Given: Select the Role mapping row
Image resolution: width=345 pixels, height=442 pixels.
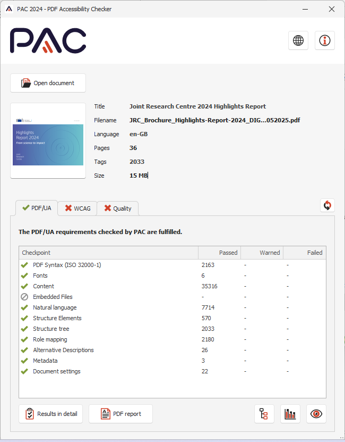Looking at the screenshot, I should tap(172, 339).
